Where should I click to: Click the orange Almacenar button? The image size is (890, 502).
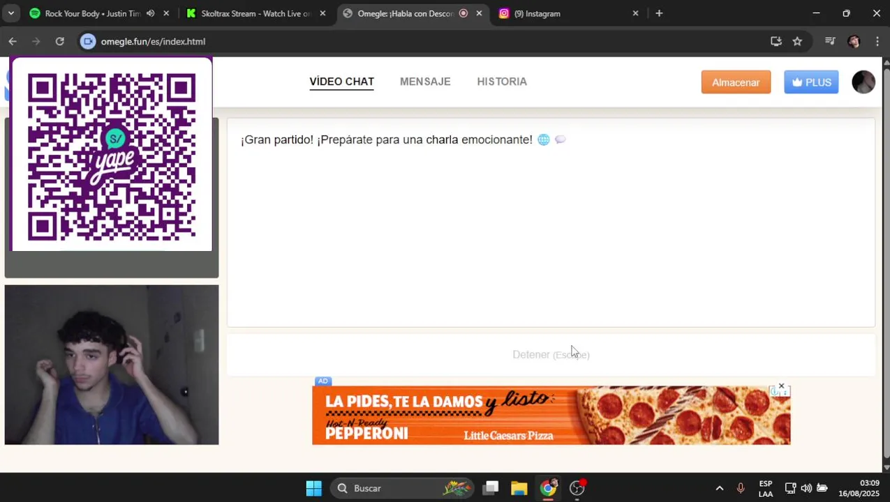736,82
